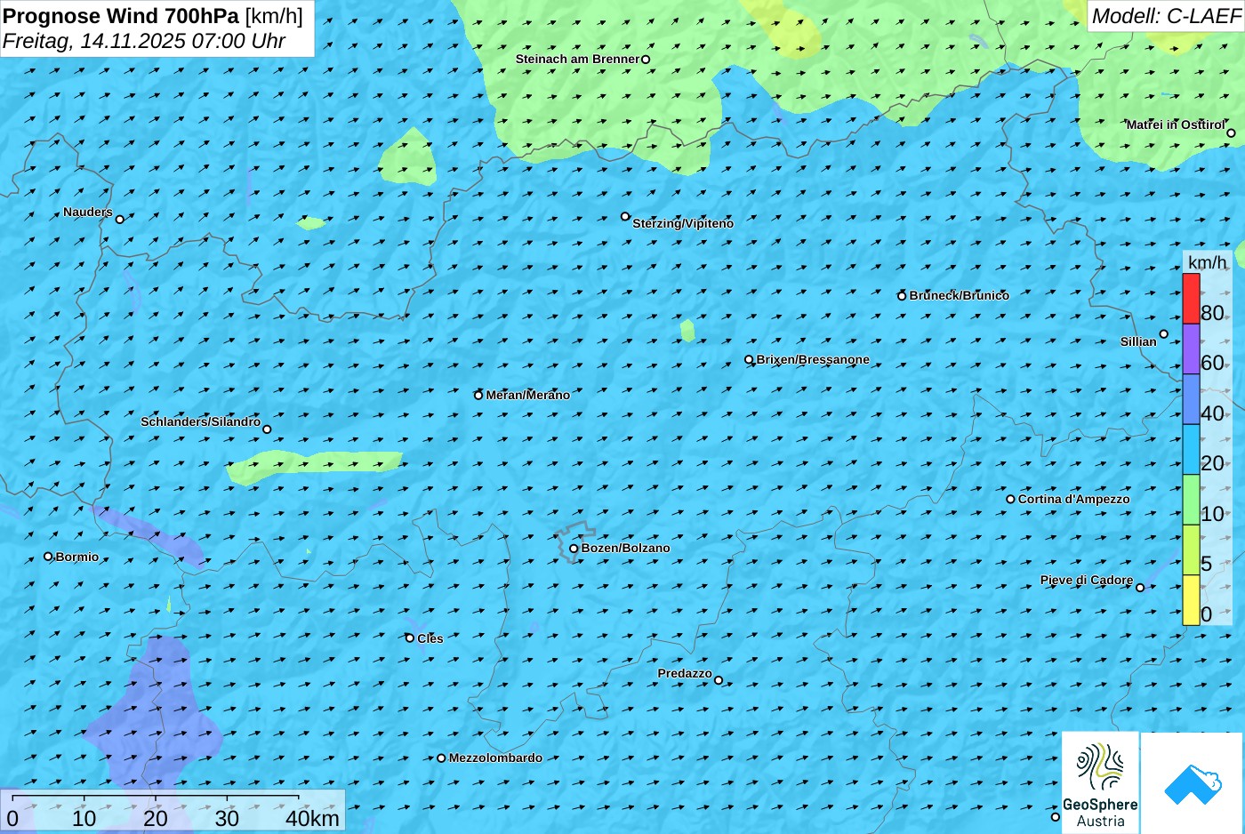1245x834 pixels.
Task: Click the green 10 km/h legend color
Action: pyautogui.click(x=1191, y=500)
